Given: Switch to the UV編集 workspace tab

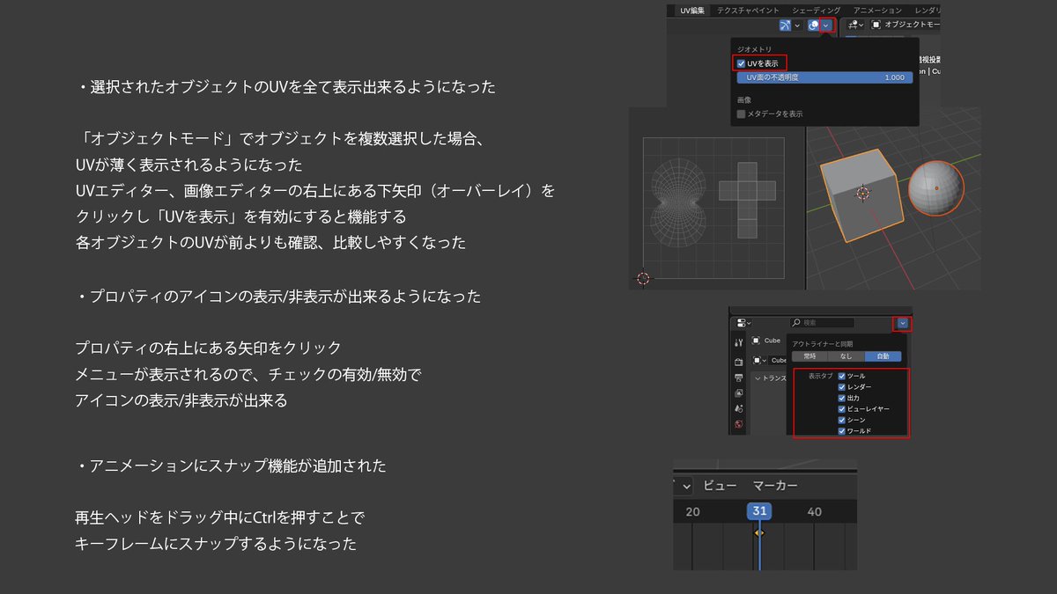Looking at the screenshot, I should click(x=692, y=10).
